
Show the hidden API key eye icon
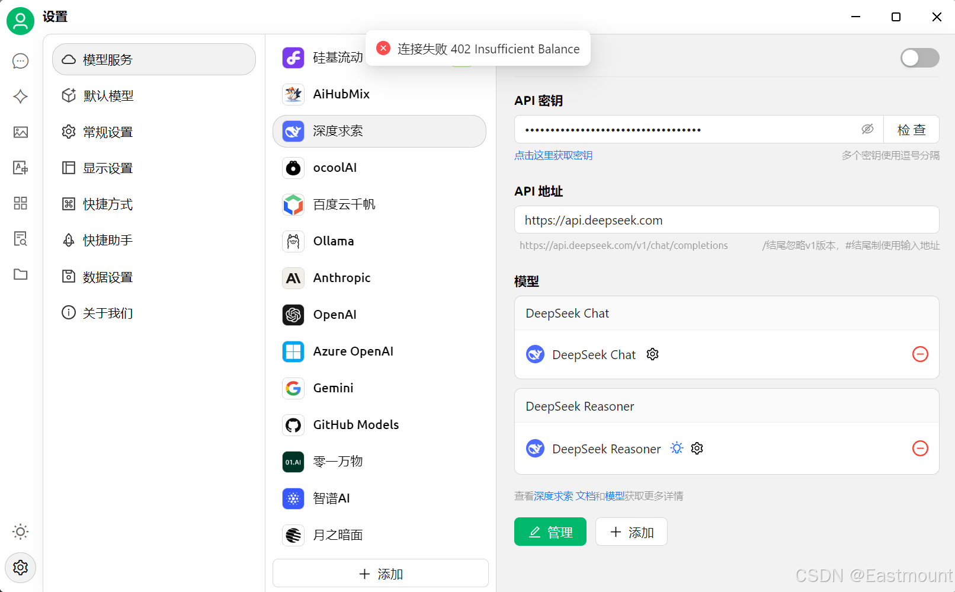tap(867, 129)
